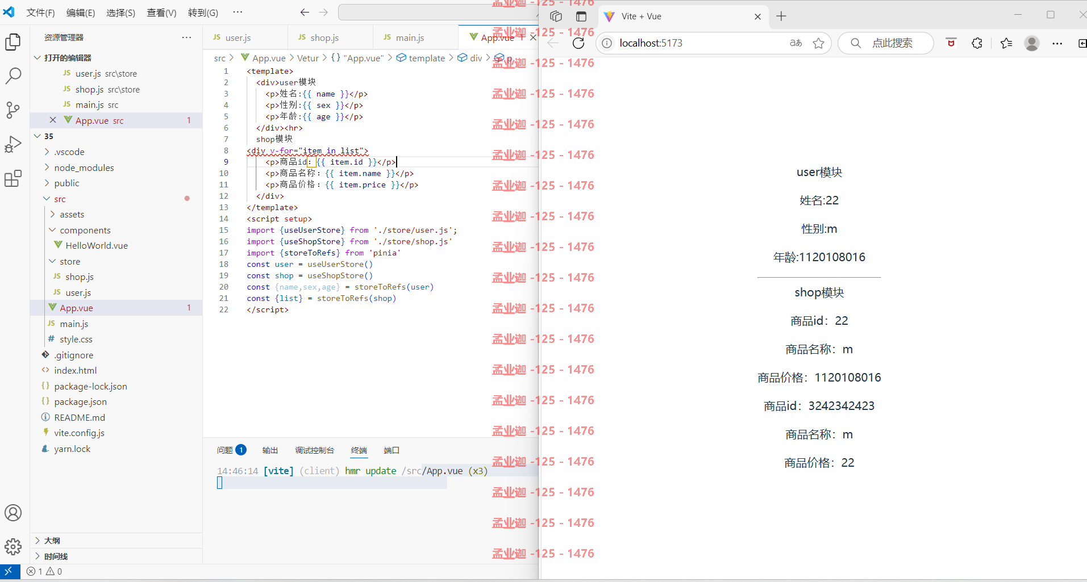
Task: Switch to the user.js editor tab
Action: tap(245, 37)
